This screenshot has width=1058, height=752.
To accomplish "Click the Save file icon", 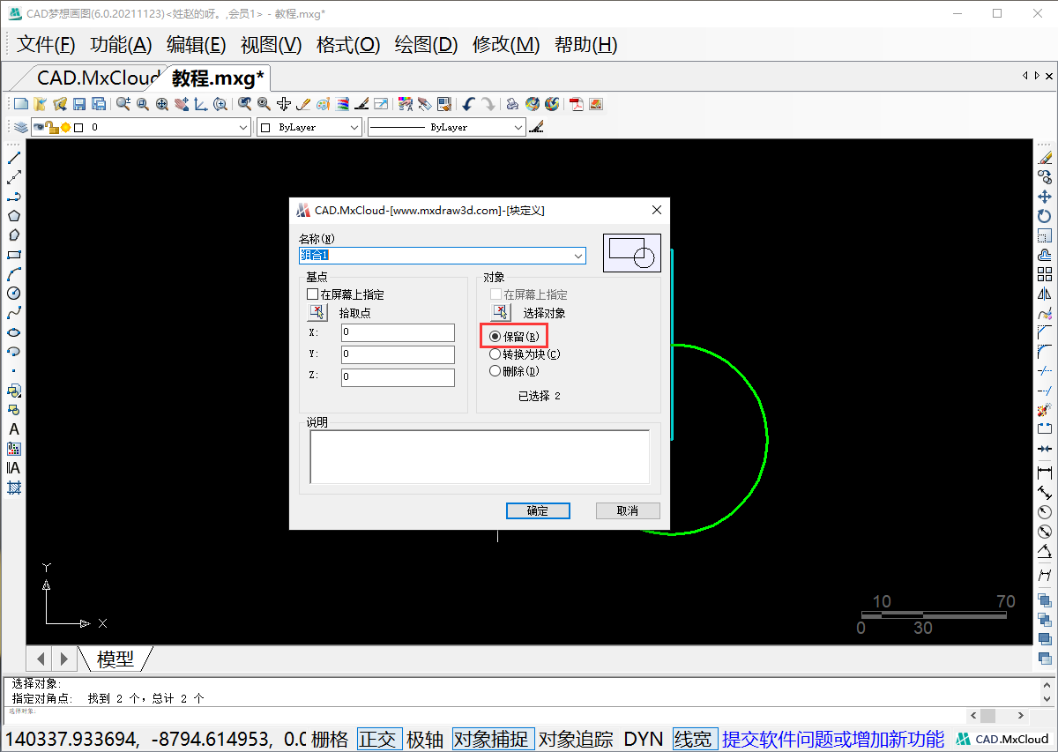I will [x=79, y=104].
